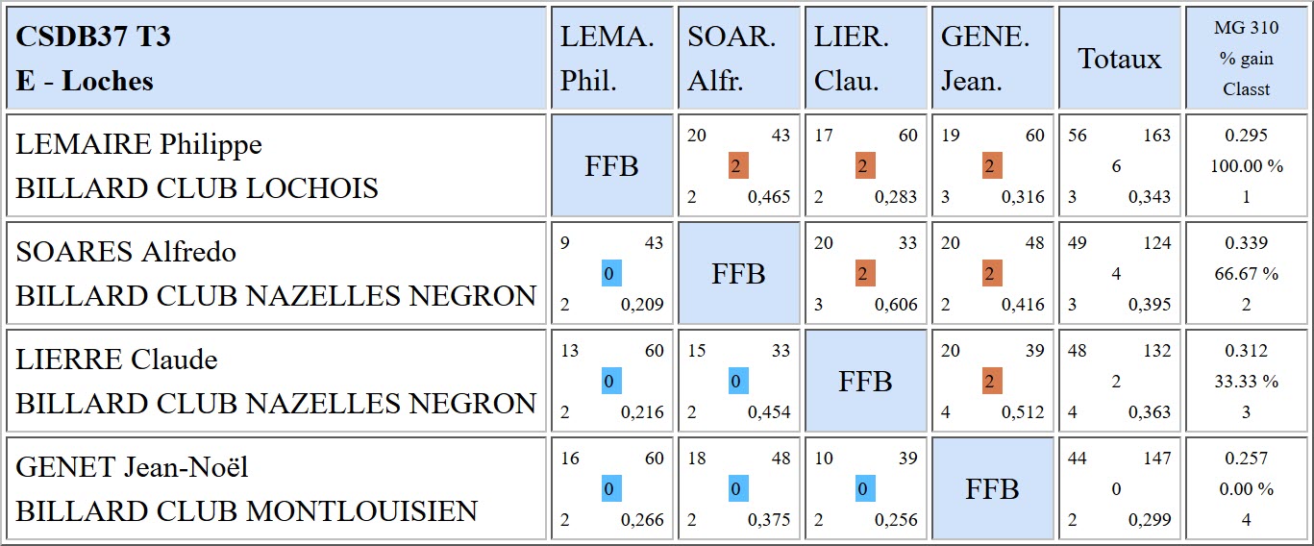Click the orange 2 badge in LEMAIRE versus SOARES cell
1314x546 pixels.
(738, 166)
